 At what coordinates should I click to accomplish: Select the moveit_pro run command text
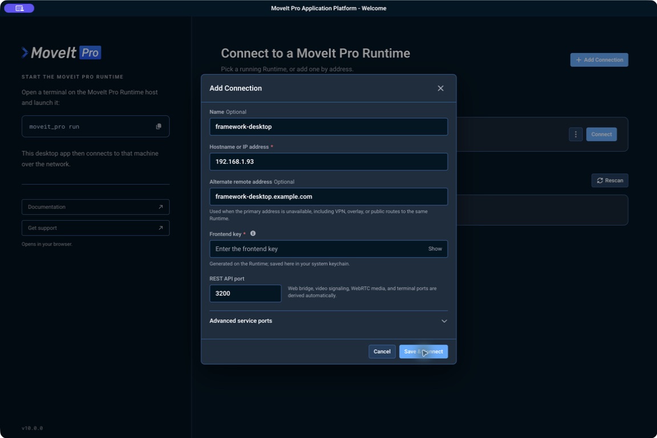[x=54, y=127]
